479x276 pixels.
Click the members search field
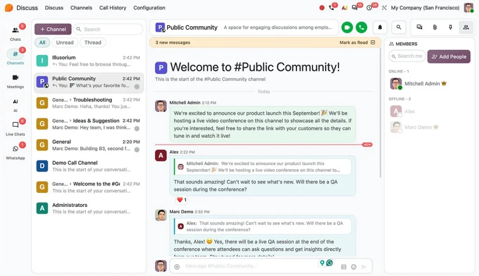(407, 56)
